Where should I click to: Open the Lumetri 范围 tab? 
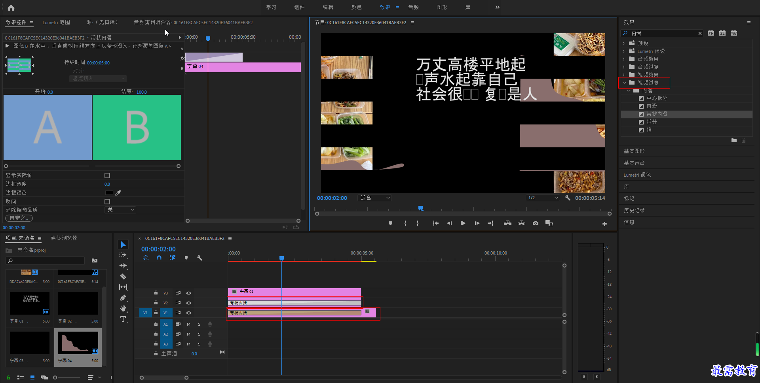[56, 23]
